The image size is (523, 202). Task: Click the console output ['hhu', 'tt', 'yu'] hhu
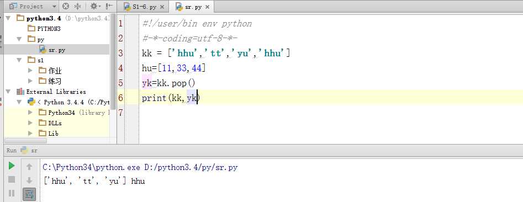click(94, 182)
